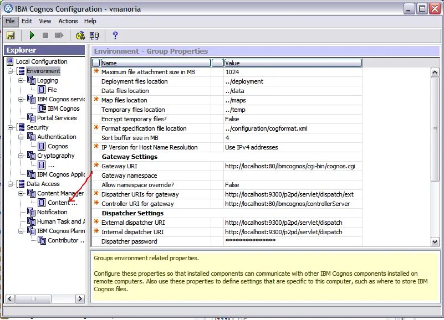
Task: Click the properties scrollbar up arrow
Action: tap(435, 73)
